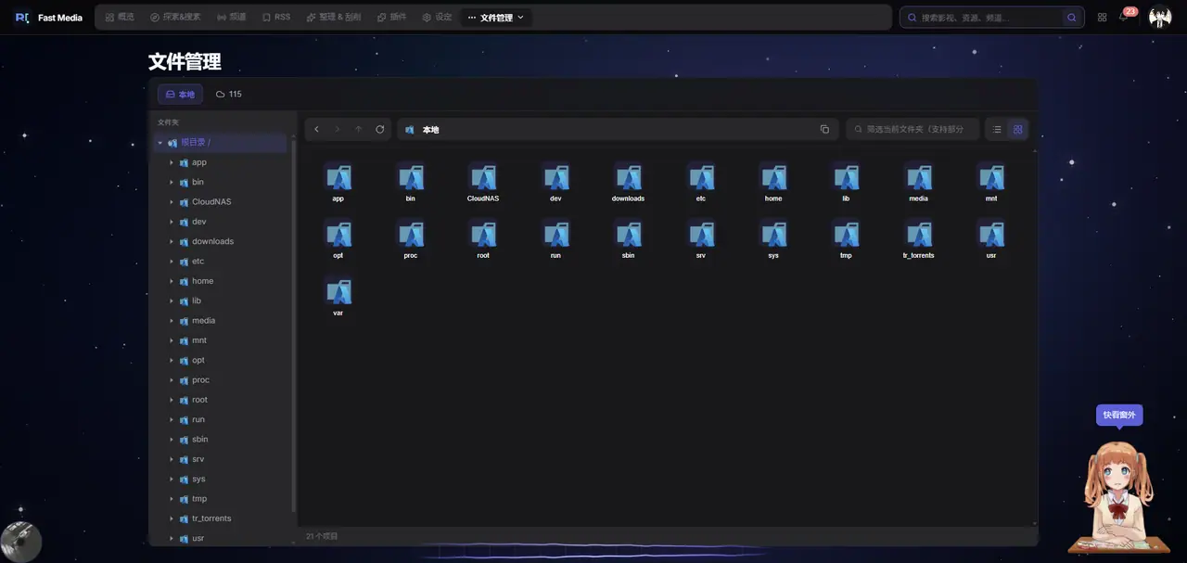
Task: Open the proc folder icon in grid
Action: click(x=411, y=234)
